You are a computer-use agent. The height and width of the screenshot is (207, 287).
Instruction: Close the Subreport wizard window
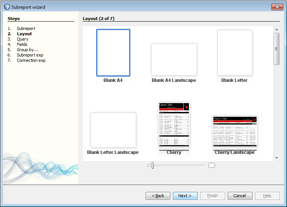pos(276,7)
